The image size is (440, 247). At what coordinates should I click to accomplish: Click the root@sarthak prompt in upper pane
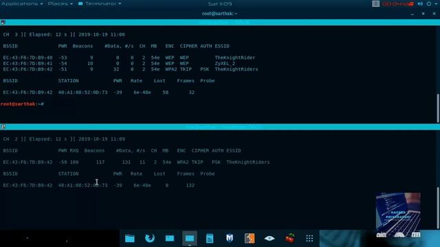[x=22, y=104]
